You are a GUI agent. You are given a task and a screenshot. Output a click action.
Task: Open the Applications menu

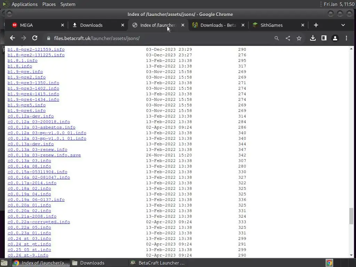click(25, 4)
